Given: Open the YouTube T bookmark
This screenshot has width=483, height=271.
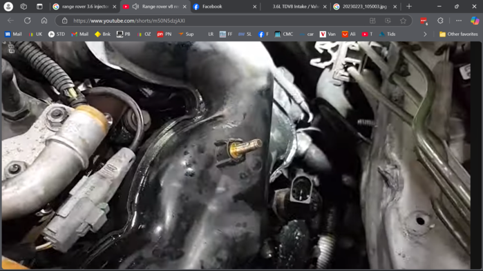Looking at the screenshot, I should tap(367, 34).
